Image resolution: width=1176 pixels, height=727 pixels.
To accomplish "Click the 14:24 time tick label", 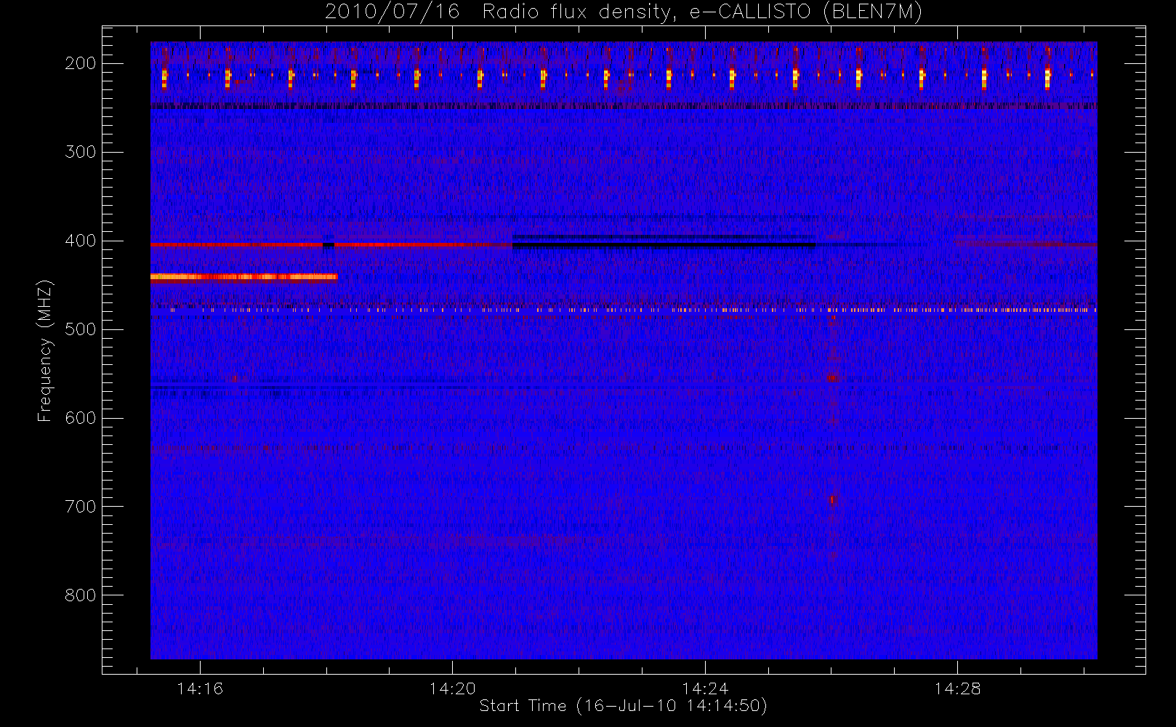I will coord(705,688).
